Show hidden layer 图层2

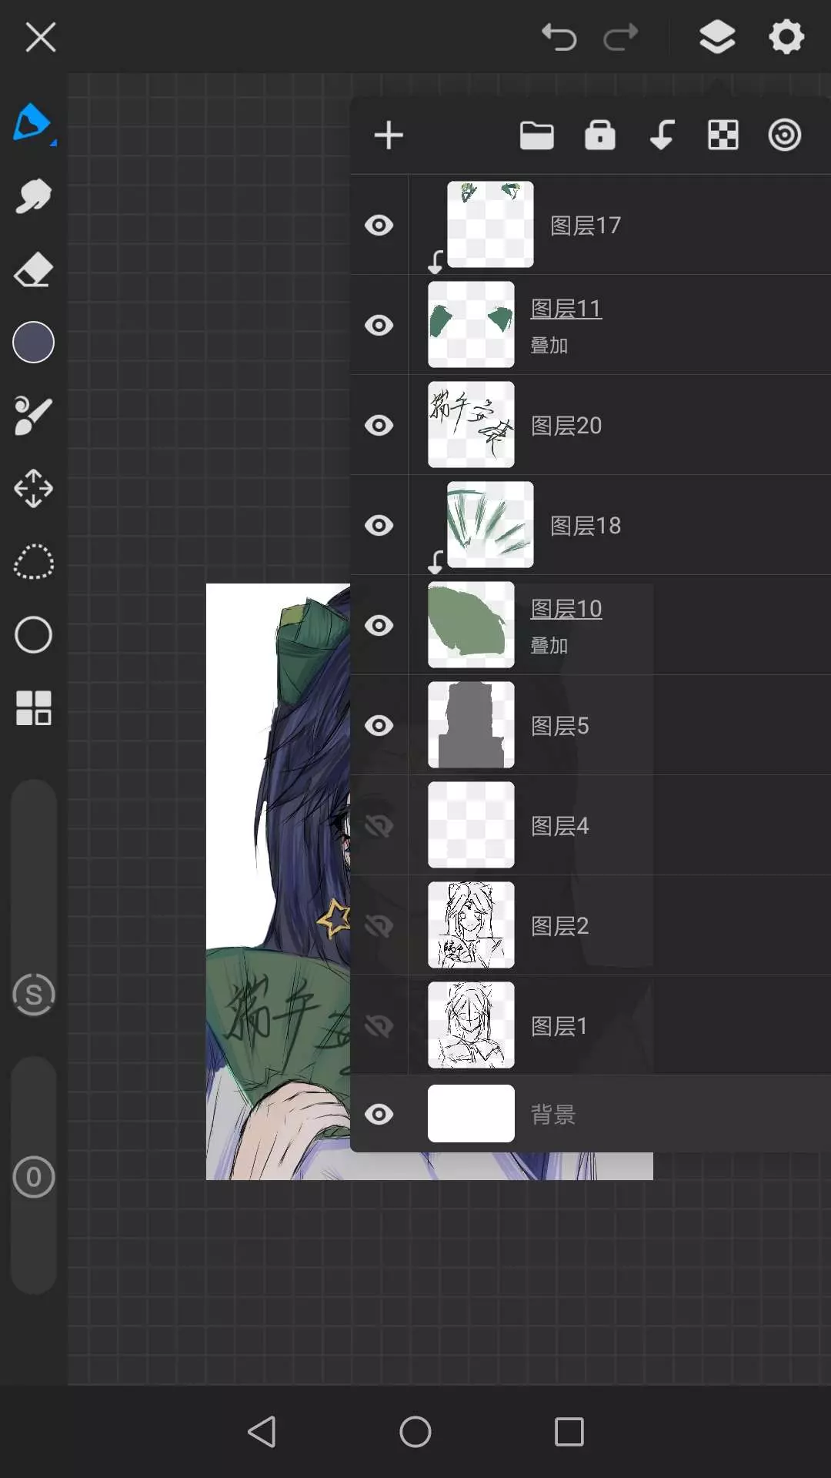(379, 925)
